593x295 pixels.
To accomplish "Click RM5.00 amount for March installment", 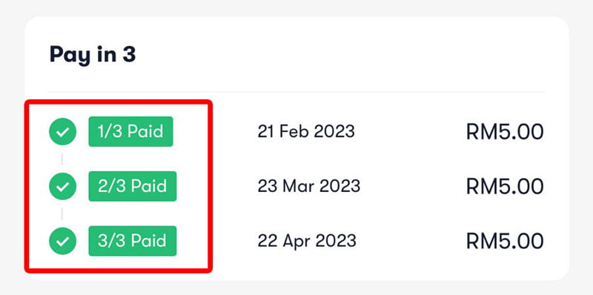I will click(505, 187).
